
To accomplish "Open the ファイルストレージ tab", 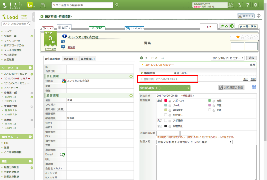I will pos(64,27).
